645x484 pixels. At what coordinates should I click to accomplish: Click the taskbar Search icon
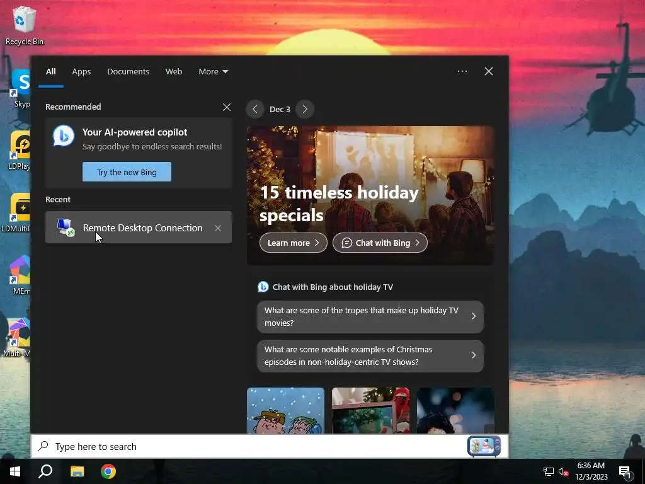tap(45, 471)
